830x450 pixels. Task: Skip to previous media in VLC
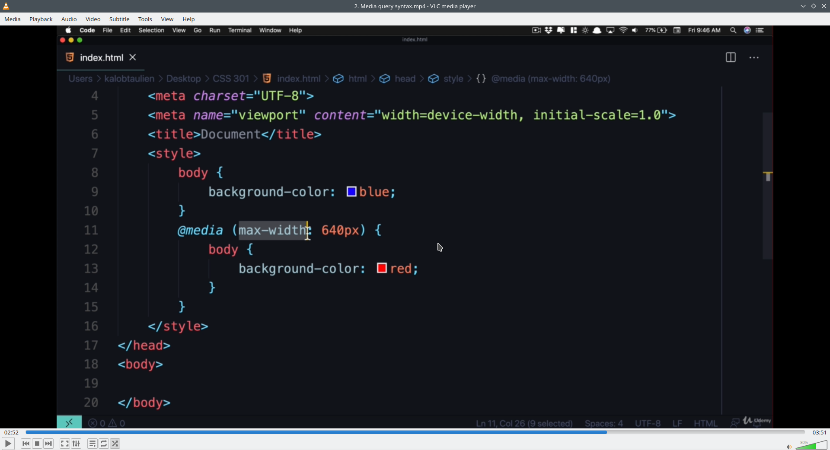tap(26, 444)
